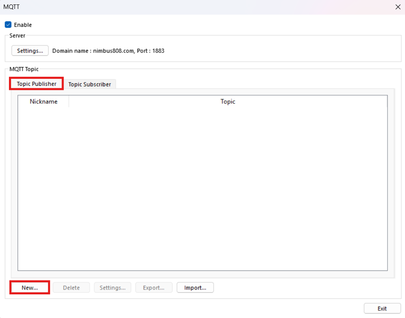Switch to the Topic Subscriber tab

(x=90, y=84)
